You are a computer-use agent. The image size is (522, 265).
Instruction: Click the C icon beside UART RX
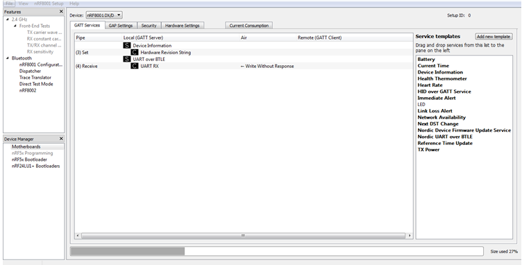tap(134, 66)
